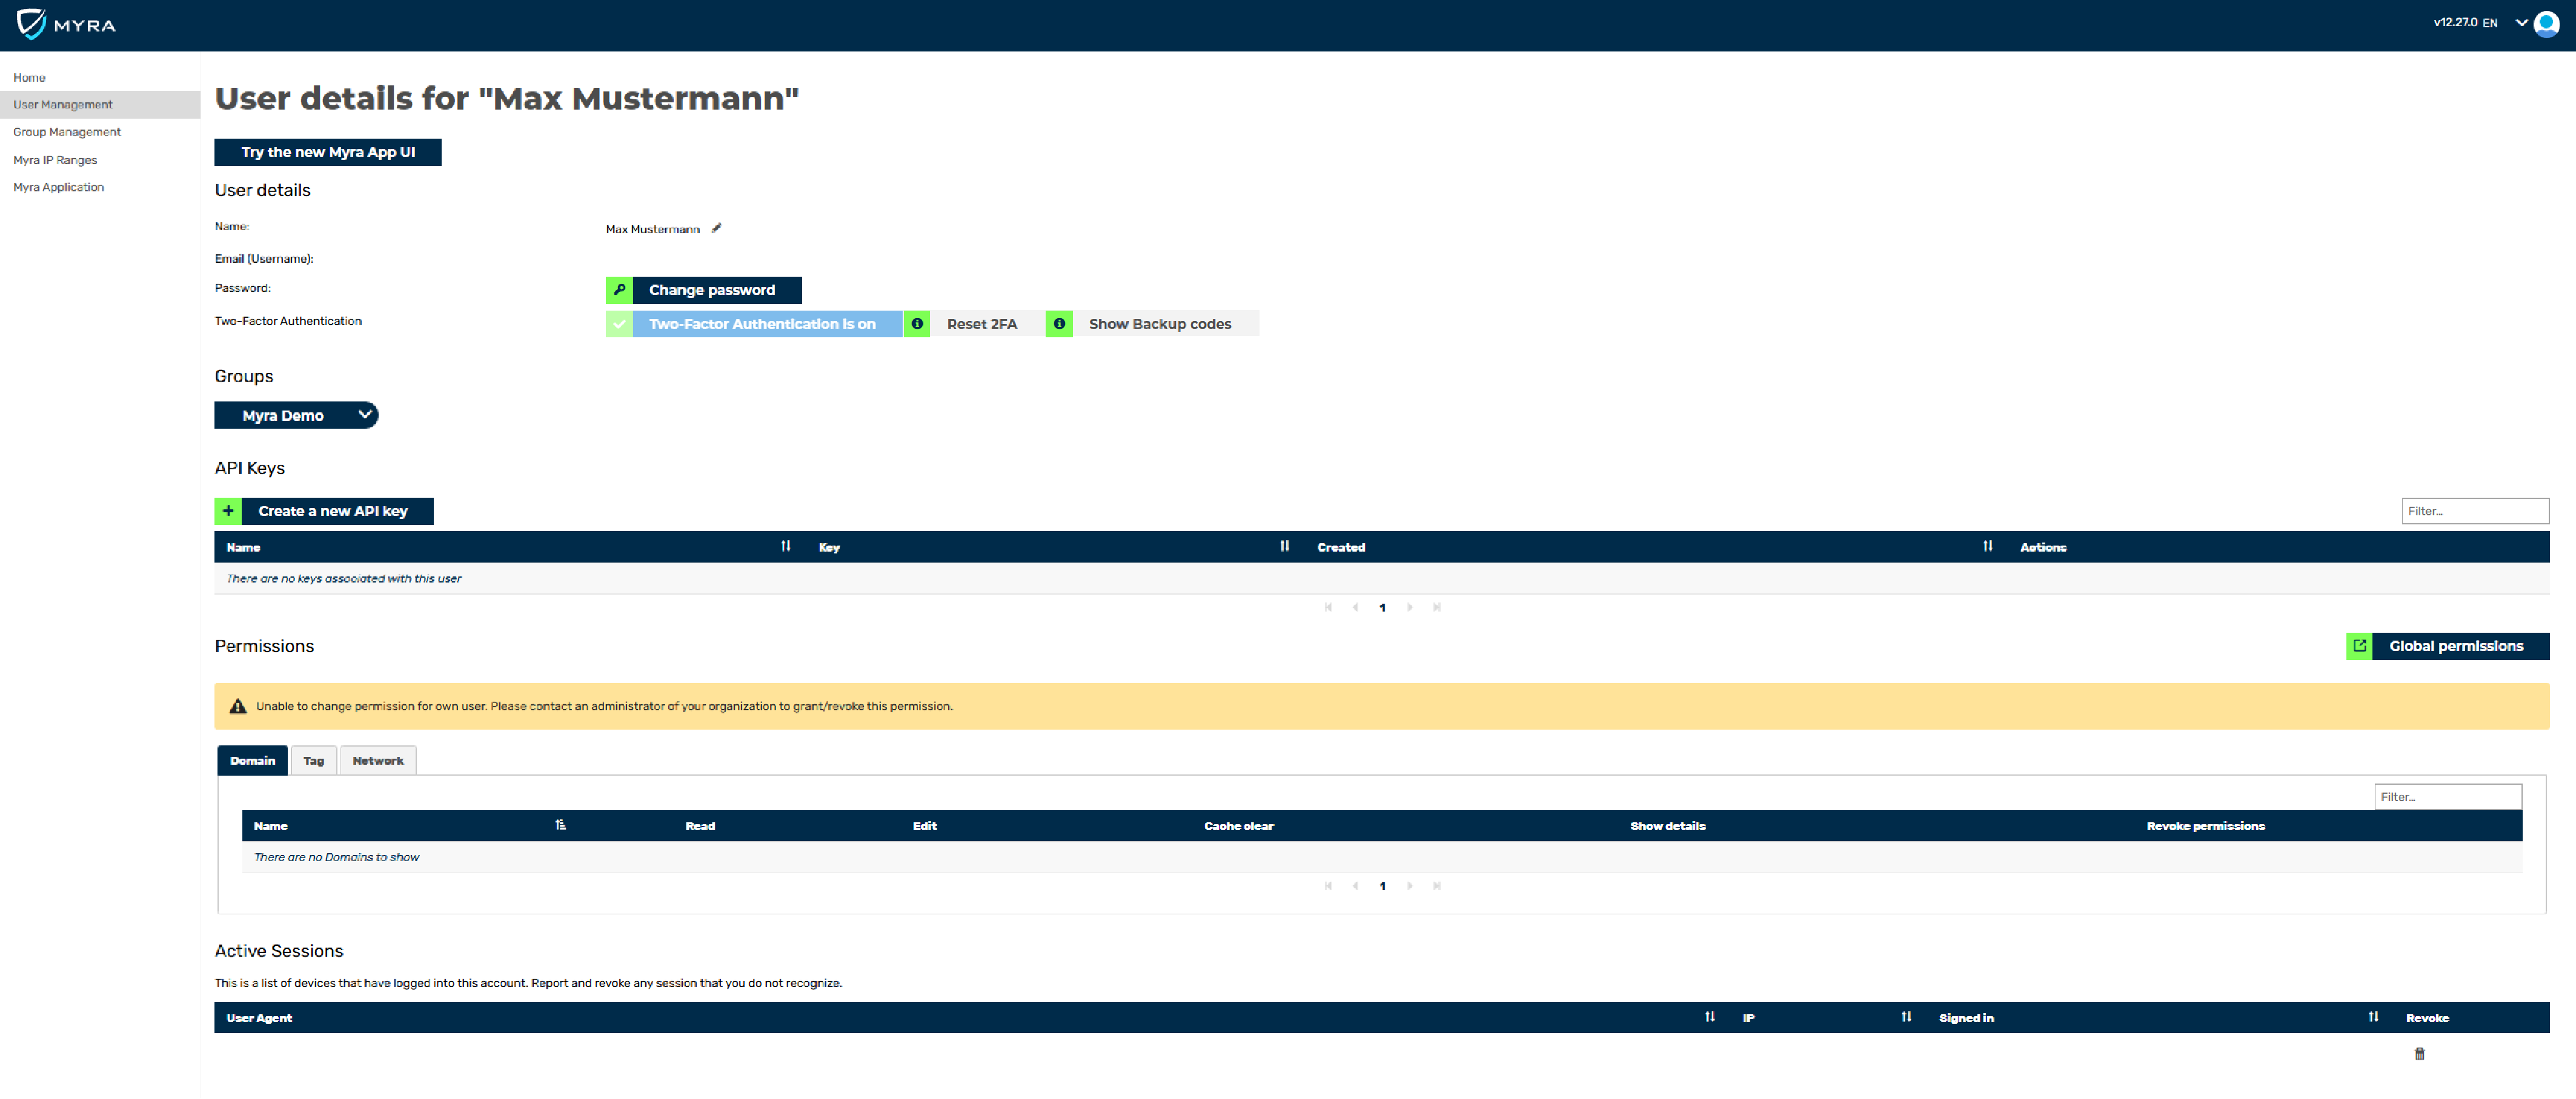The height and width of the screenshot is (1099, 2576).
Task: Go to first page of API keys table
Action: 1328,607
